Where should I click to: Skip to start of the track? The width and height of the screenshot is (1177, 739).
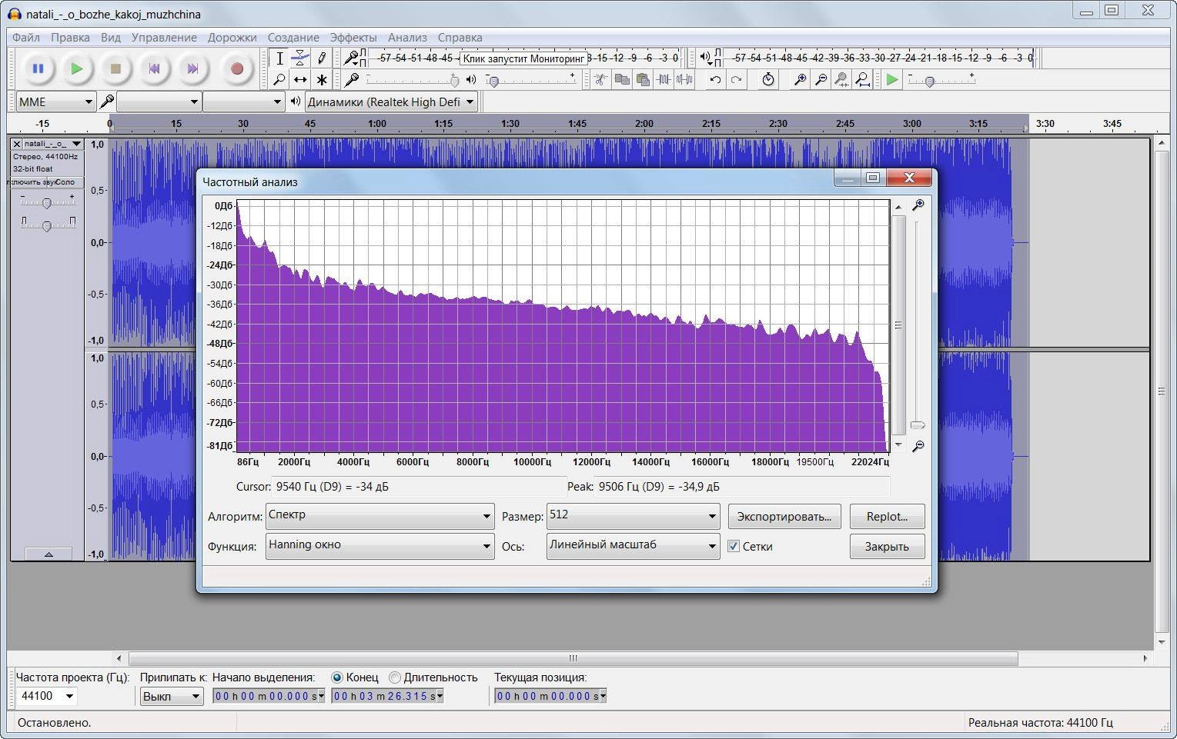(154, 68)
